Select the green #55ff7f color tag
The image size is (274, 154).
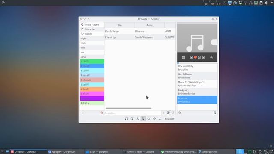point(92,62)
